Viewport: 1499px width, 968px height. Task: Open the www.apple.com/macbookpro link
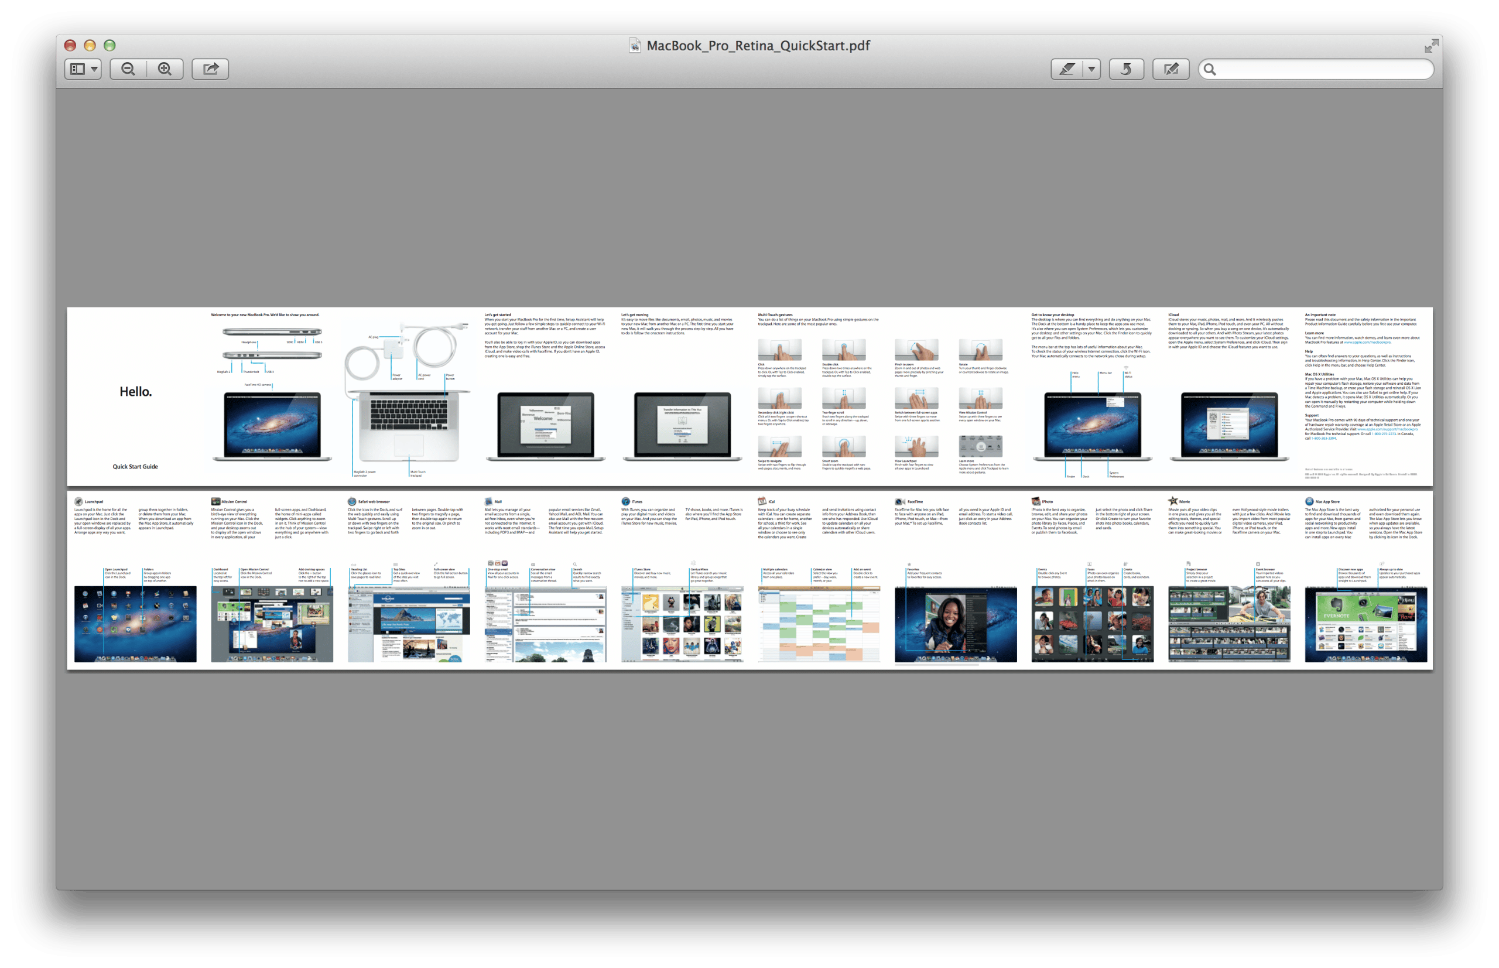(x=1367, y=343)
